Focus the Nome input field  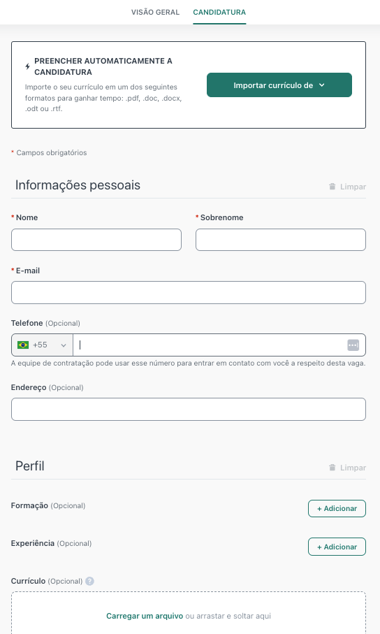click(x=96, y=240)
